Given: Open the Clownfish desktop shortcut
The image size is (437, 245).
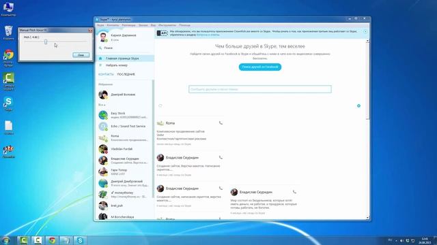Looking at the screenshot, I should pyautogui.click(x=8, y=151).
